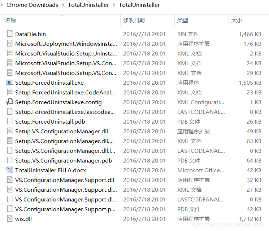Select Setup.VS.ConfigurationManager.dll file name

61,132
